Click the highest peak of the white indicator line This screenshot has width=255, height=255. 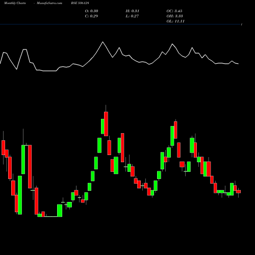tap(103, 42)
